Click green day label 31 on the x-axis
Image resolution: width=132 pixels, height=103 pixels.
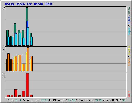click(x=124, y=100)
